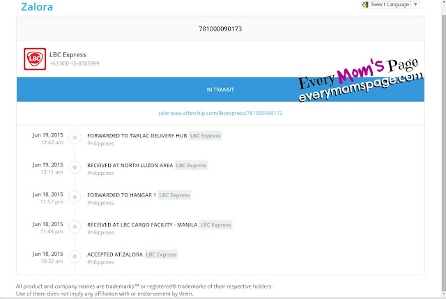Open the Select Language dropdown
The height and width of the screenshot is (299, 446).
tap(390, 5)
